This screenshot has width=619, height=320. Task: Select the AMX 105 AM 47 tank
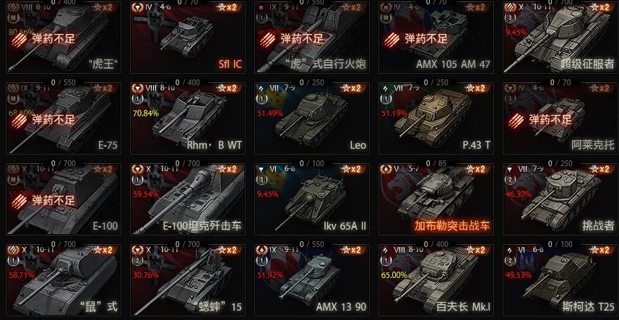coord(436,37)
